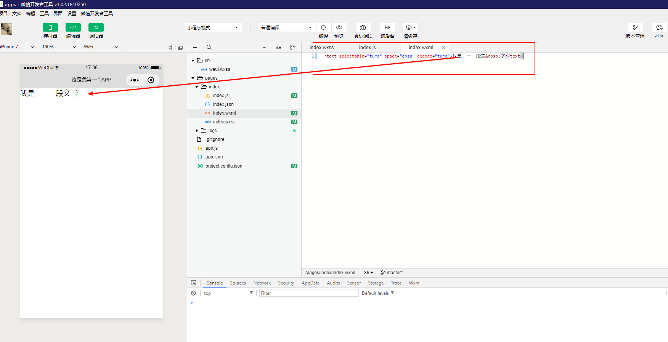Open the Network tab in debugger
Image resolution: width=668 pixels, height=342 pixels.
click(262, 283)
